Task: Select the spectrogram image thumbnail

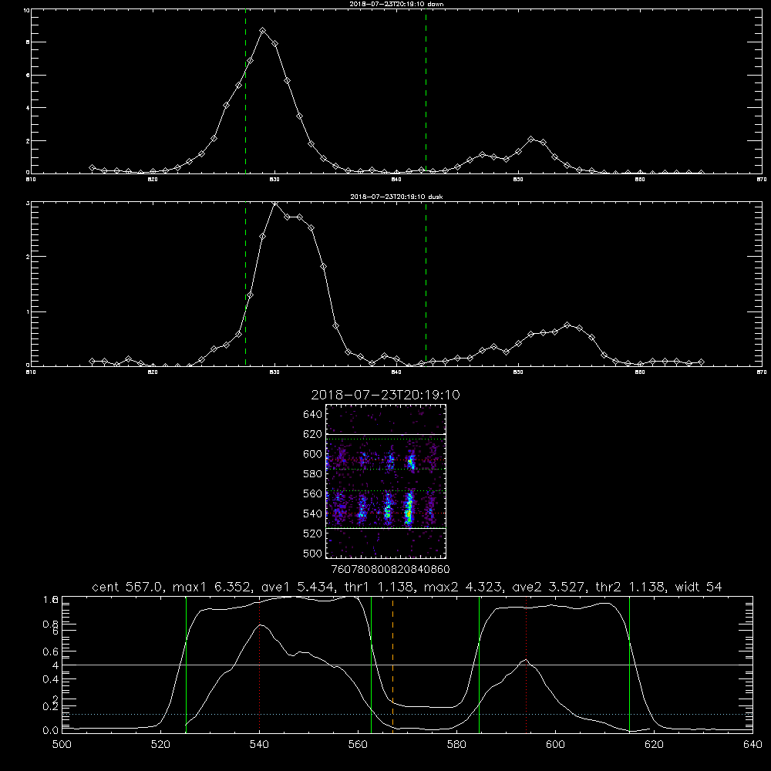Action: tap(385, 481)
